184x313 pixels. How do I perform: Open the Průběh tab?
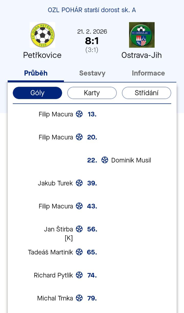click(36, 73)
